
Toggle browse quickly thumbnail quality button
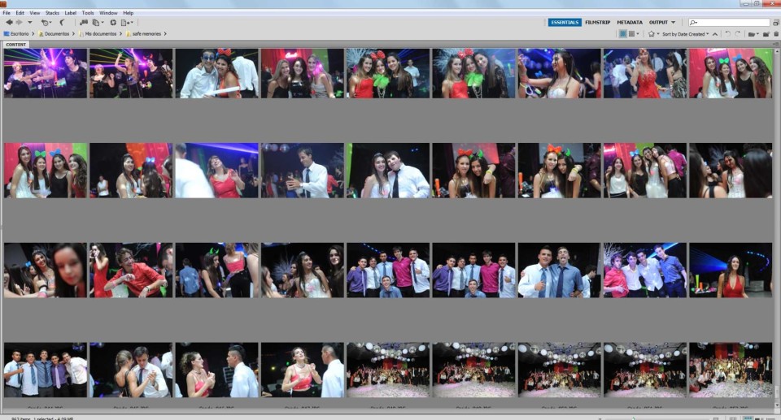point(623,34)
